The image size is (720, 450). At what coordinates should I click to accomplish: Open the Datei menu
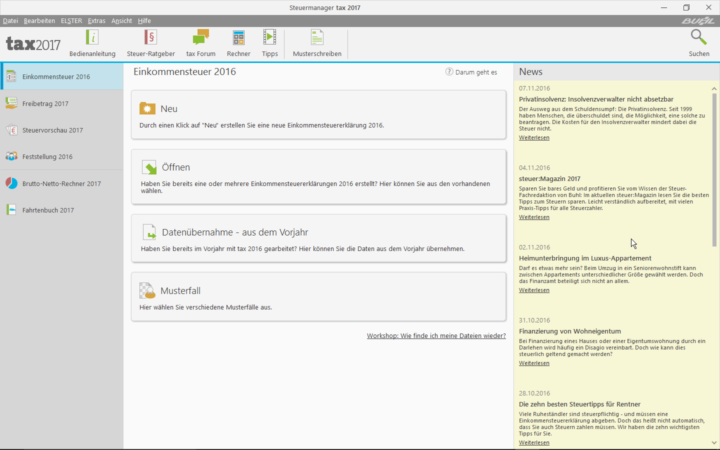10,20
